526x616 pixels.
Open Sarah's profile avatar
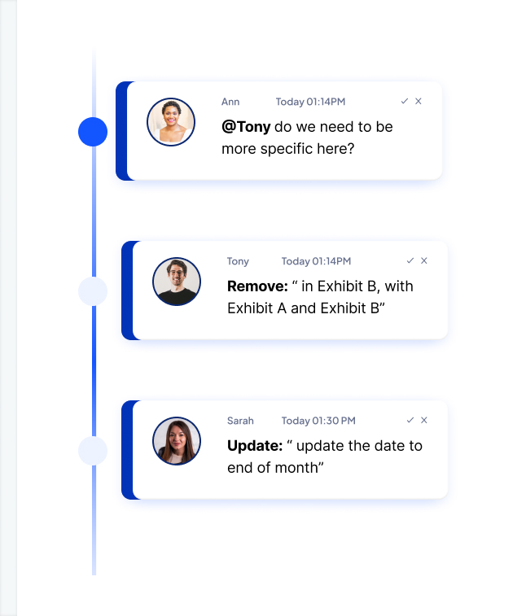177,441
